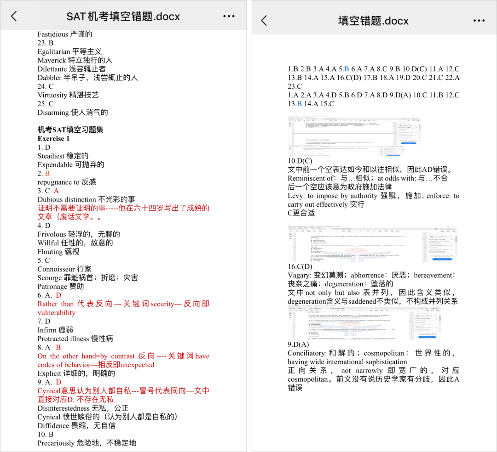Tap the line starting 'Reminiscent of'
497x452 pixels.
[368, 178]
